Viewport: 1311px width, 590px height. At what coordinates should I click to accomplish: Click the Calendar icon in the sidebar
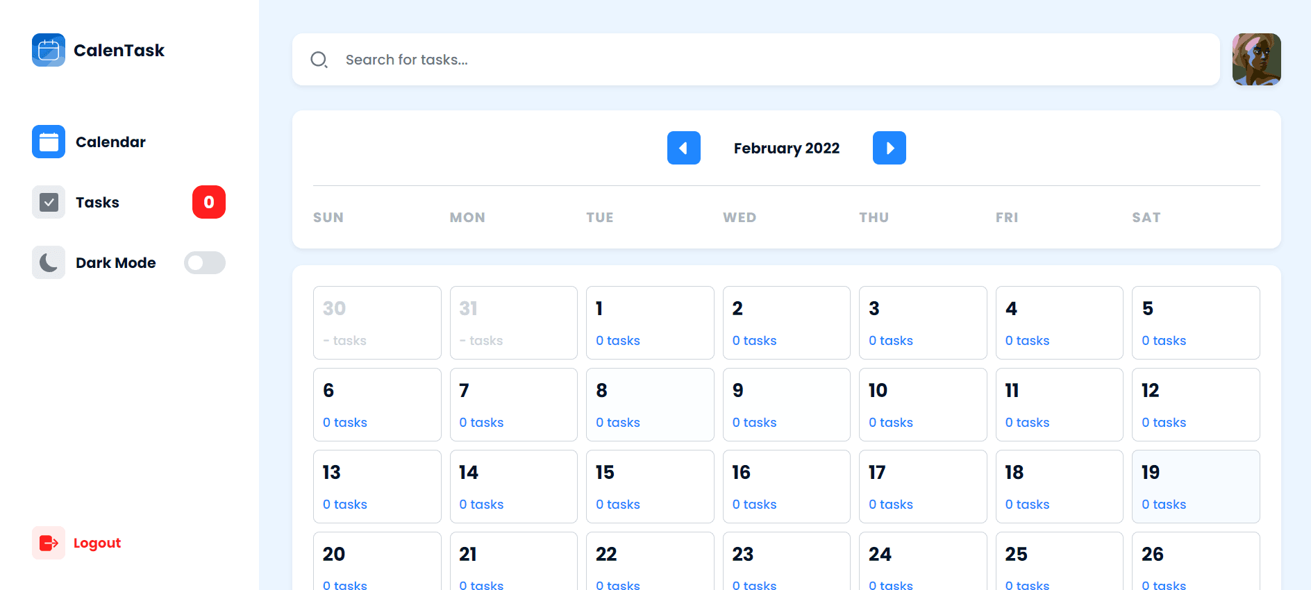tap(49, 142)
